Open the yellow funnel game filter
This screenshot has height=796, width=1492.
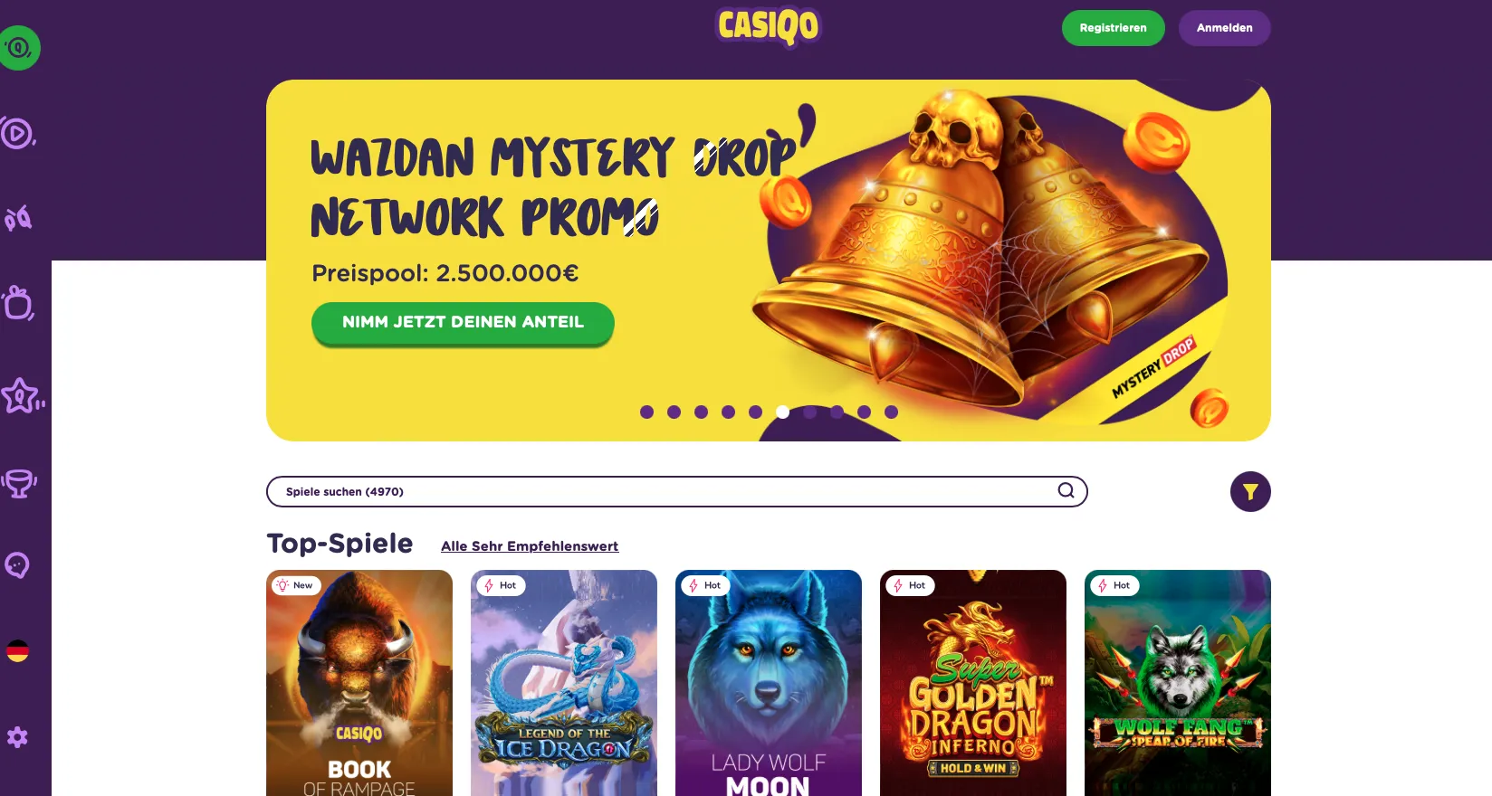pos(1250,492)
